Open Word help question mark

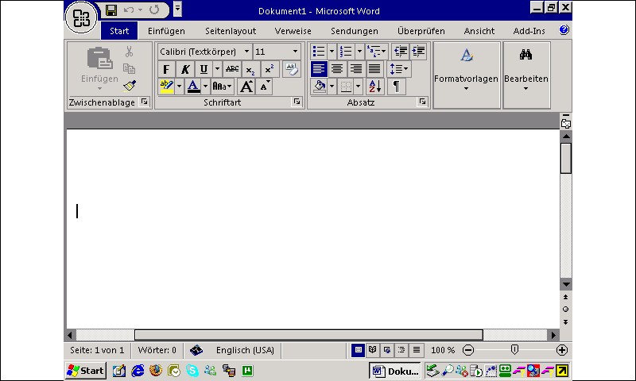[564, 30]
